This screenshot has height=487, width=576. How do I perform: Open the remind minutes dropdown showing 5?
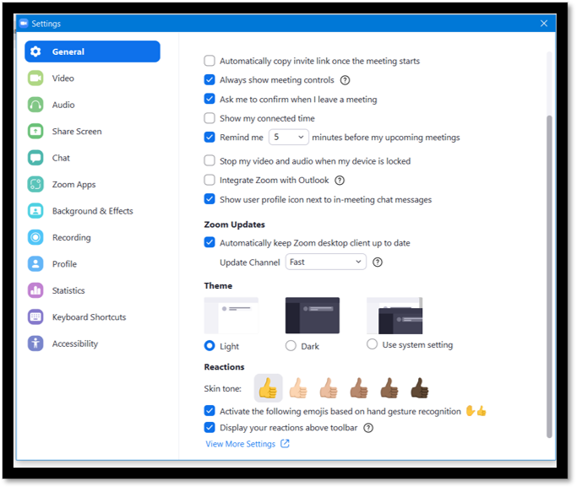288,138
